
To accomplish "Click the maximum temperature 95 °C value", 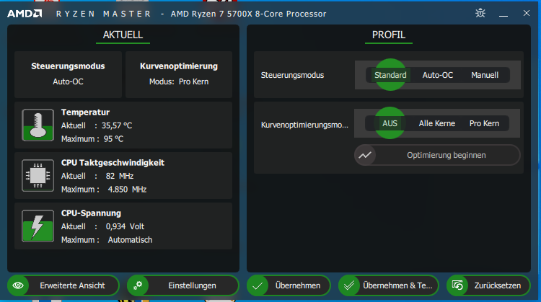I will pyautogui.click(x=113, y=139).
